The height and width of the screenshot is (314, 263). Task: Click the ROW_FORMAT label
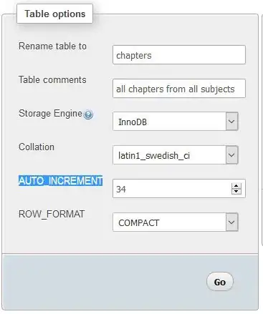point(52,214)
